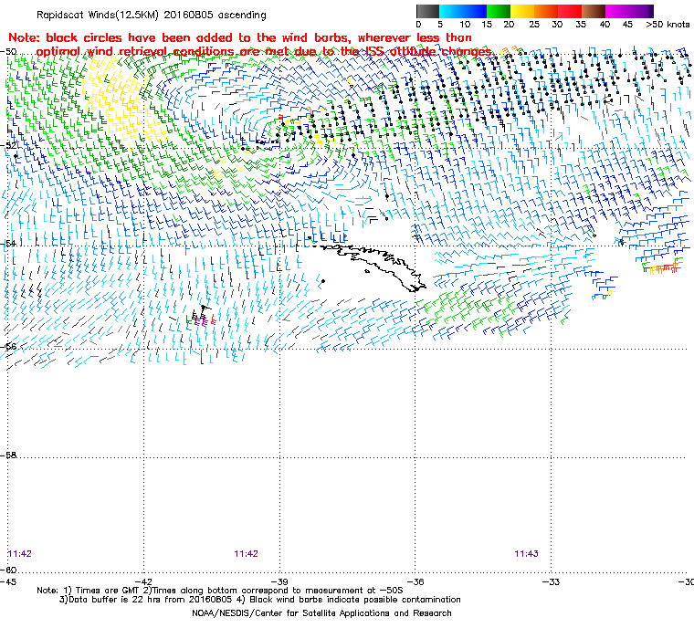Viewport: 694px width, 628px height.
Task: Click the "-42" longitude axis label
Action: pos(144,581)
